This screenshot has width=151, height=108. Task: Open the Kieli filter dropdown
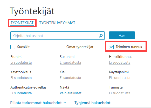(70, 78)
